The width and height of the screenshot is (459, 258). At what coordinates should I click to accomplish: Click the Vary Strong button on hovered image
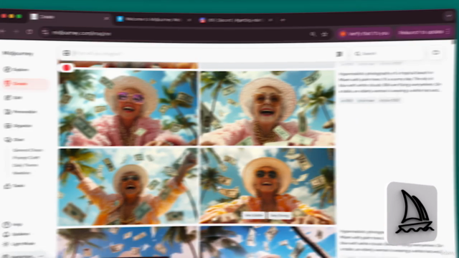(x=280, y=216)
